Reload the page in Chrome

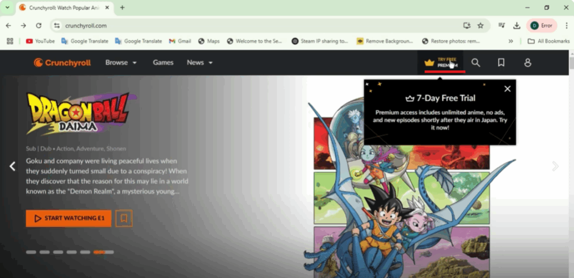point(39,26)
